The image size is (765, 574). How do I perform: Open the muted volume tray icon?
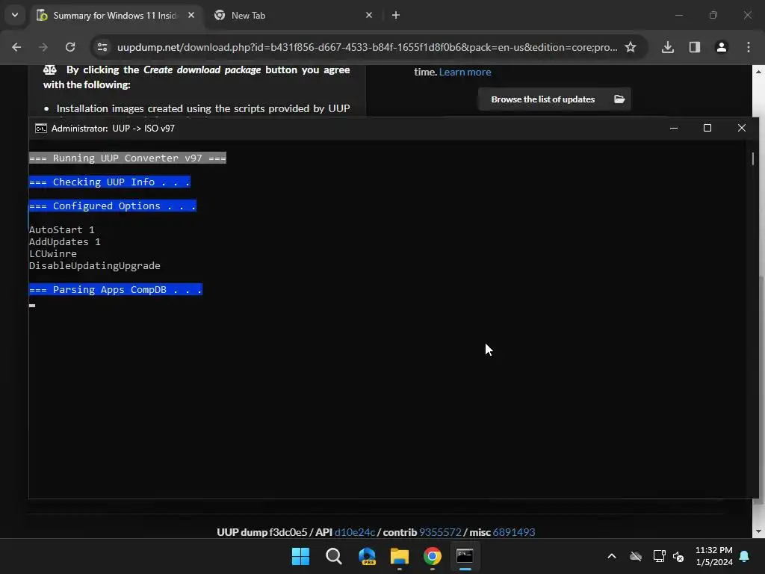click(x=678, y=556)
